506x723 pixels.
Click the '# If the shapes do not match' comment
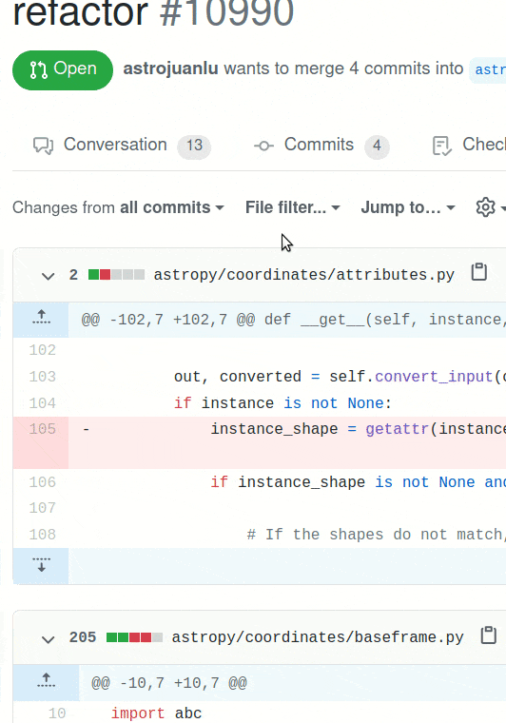pyautogui.click(x=376, y=535)
